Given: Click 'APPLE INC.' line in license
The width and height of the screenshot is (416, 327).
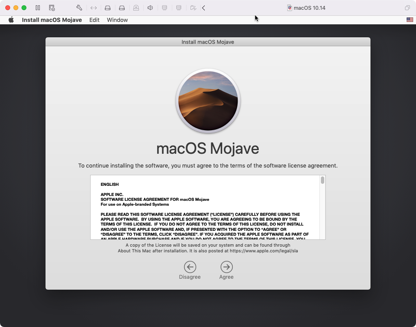Looking at the screenshot, I should [x=112, y=194].
